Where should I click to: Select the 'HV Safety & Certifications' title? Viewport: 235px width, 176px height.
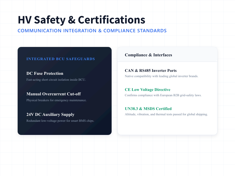point(81,20)
